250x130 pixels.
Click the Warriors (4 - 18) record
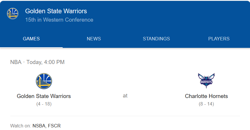click(44, 104)
